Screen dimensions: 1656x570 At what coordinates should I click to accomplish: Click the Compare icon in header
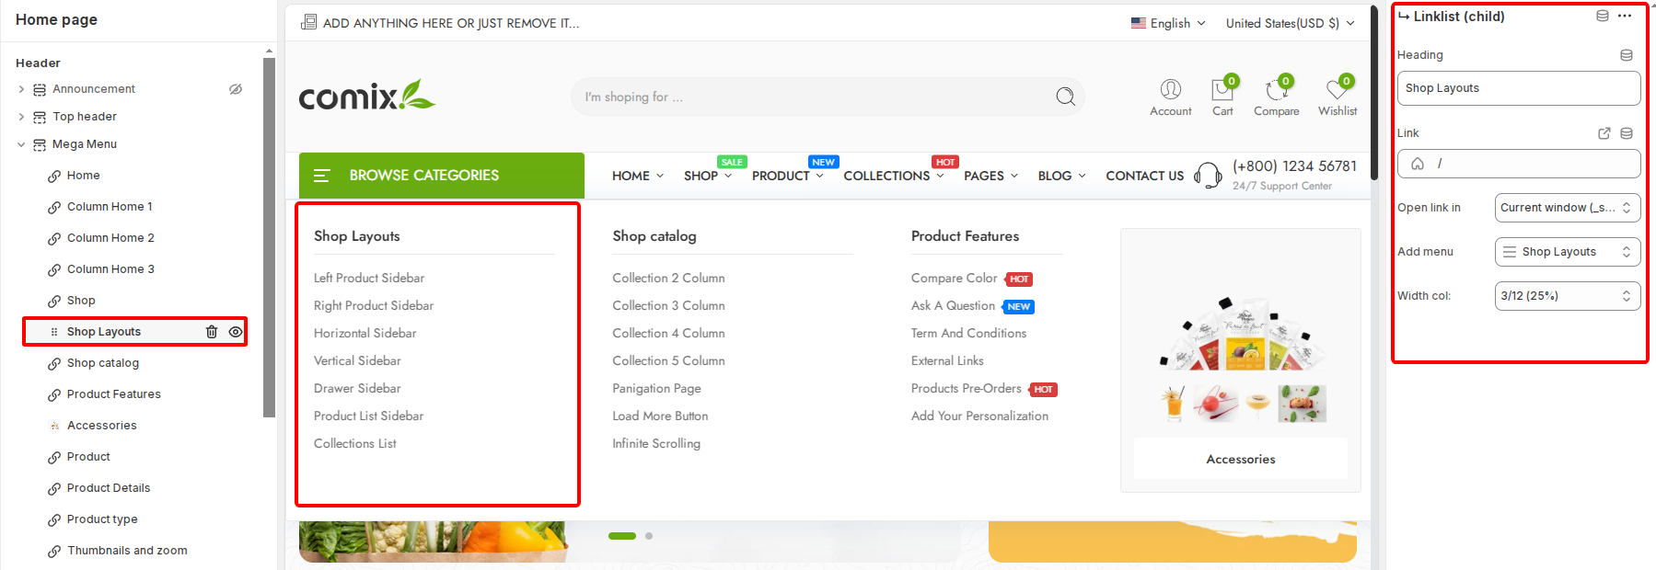[x=1276, y=90]
